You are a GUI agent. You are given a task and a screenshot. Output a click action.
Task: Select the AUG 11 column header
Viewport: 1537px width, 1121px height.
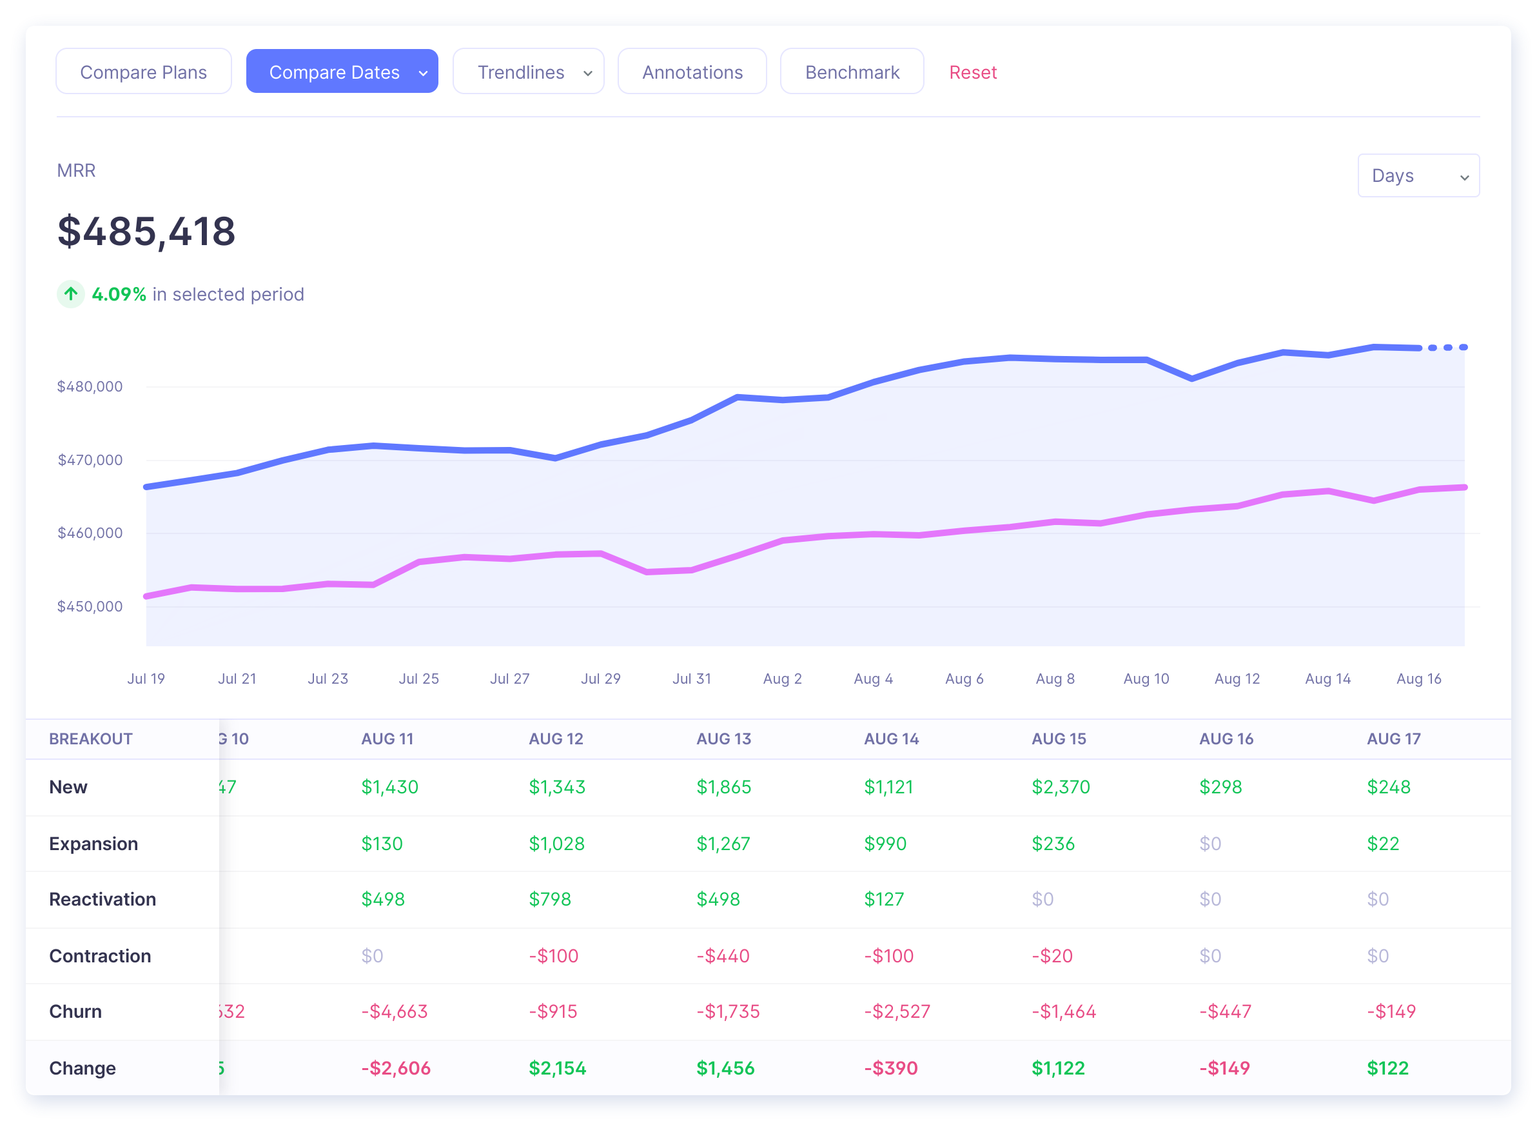click(387, 739)
